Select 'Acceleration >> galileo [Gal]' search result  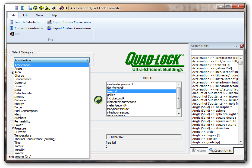click(215, 69)
